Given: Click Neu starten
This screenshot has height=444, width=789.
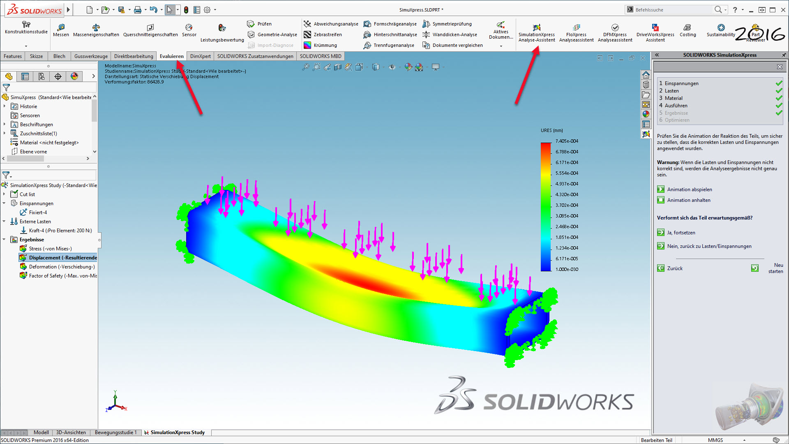Looking at the screenshot, I should point(767,268).
